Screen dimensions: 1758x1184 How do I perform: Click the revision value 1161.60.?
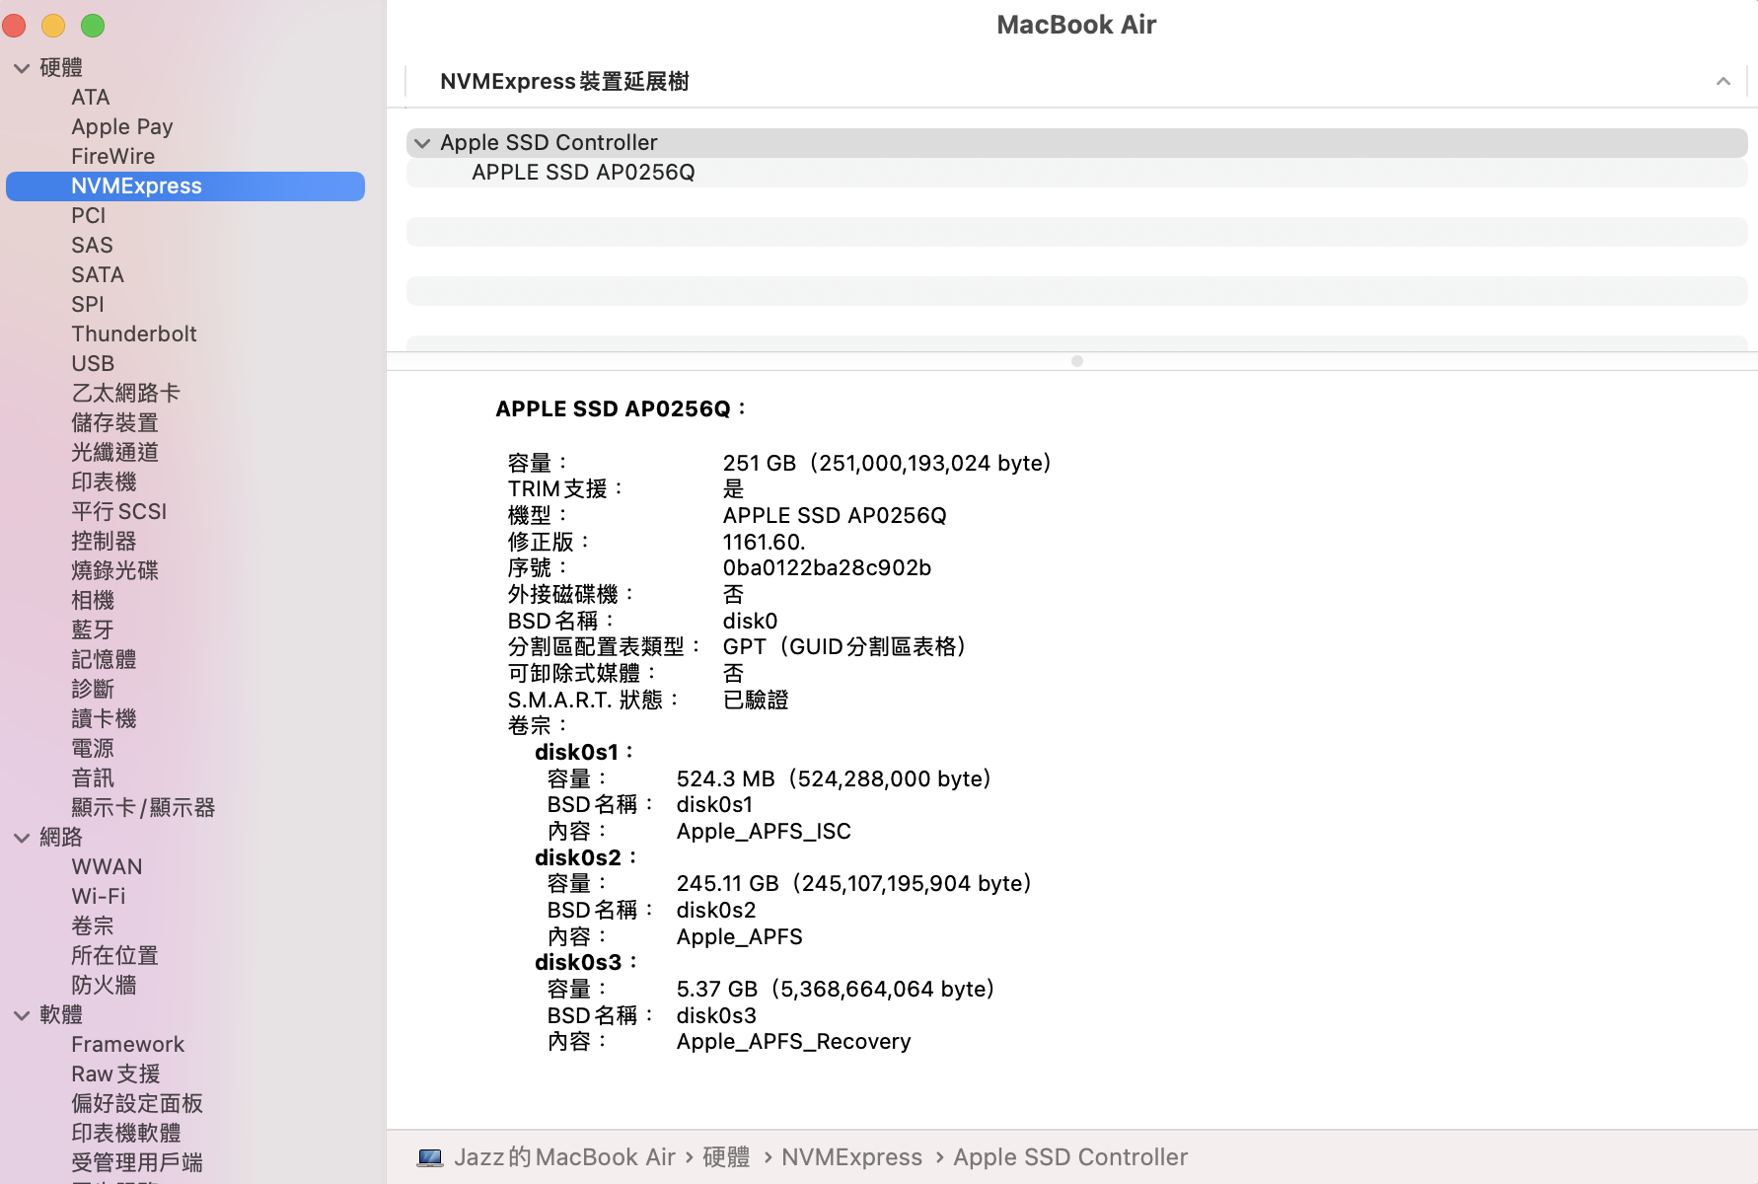[765, 543]
